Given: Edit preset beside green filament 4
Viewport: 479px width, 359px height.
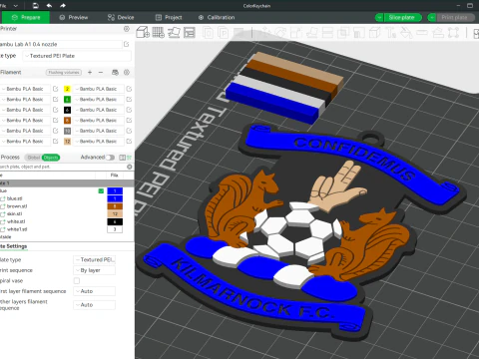Looking at the screenshot, I should click(x=129, y=99).
